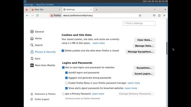Click the Firefox Support help icon
This screenshot has height=107, width=191.
click(x=32, y=99)
